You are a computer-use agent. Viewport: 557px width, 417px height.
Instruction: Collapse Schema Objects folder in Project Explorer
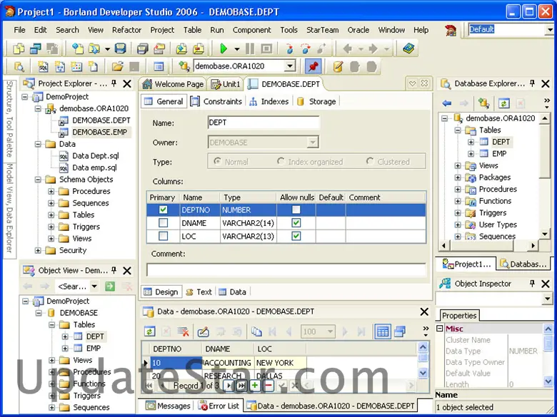tap(38, 180)
